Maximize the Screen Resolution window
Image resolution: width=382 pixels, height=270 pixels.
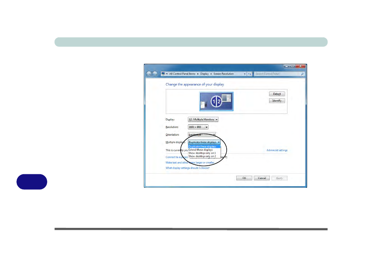click(x=292, y=66)
